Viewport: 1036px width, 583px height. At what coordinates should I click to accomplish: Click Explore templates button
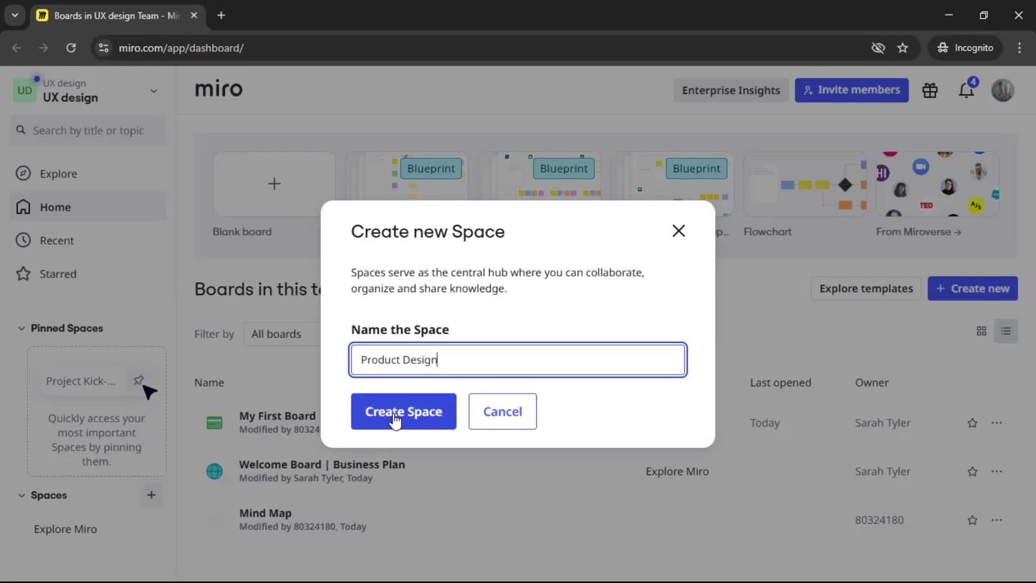click(x=866, y=289)
